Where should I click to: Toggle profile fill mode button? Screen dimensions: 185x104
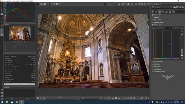point(153,7)
